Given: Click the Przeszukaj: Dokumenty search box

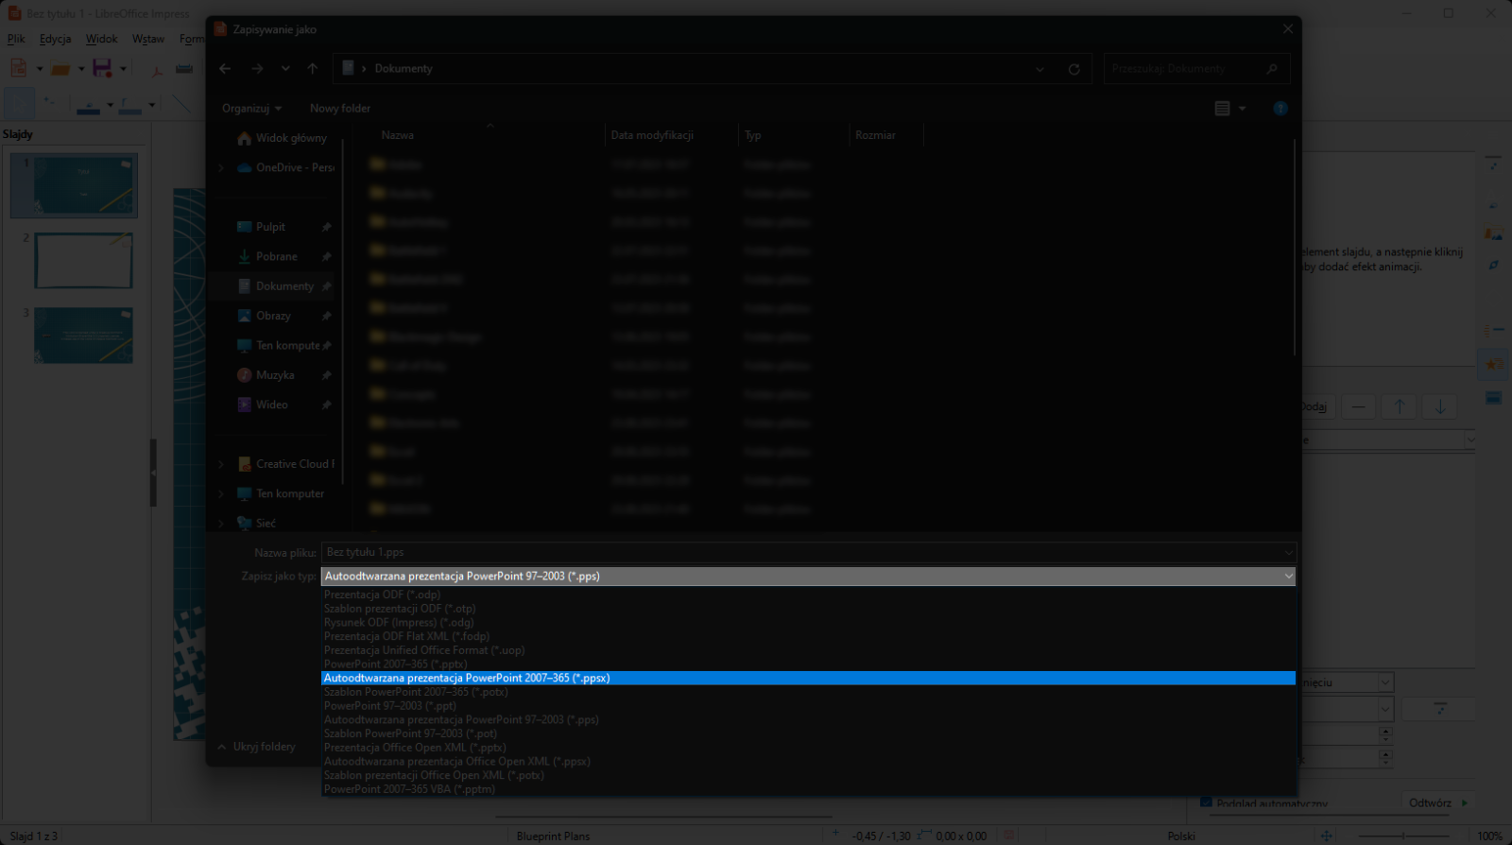Looking at the screenshot, I should coord(1195,69).
